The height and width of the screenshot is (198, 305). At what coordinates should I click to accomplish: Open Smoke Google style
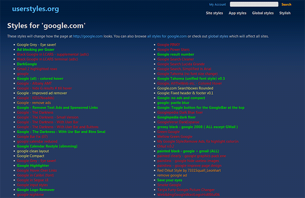pos(169,185)
